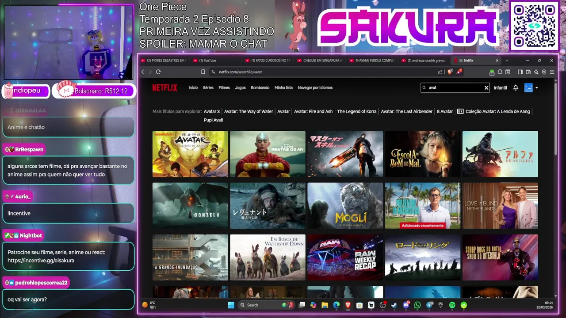Open Steam from the taskbar

click(x=394, y=305)
